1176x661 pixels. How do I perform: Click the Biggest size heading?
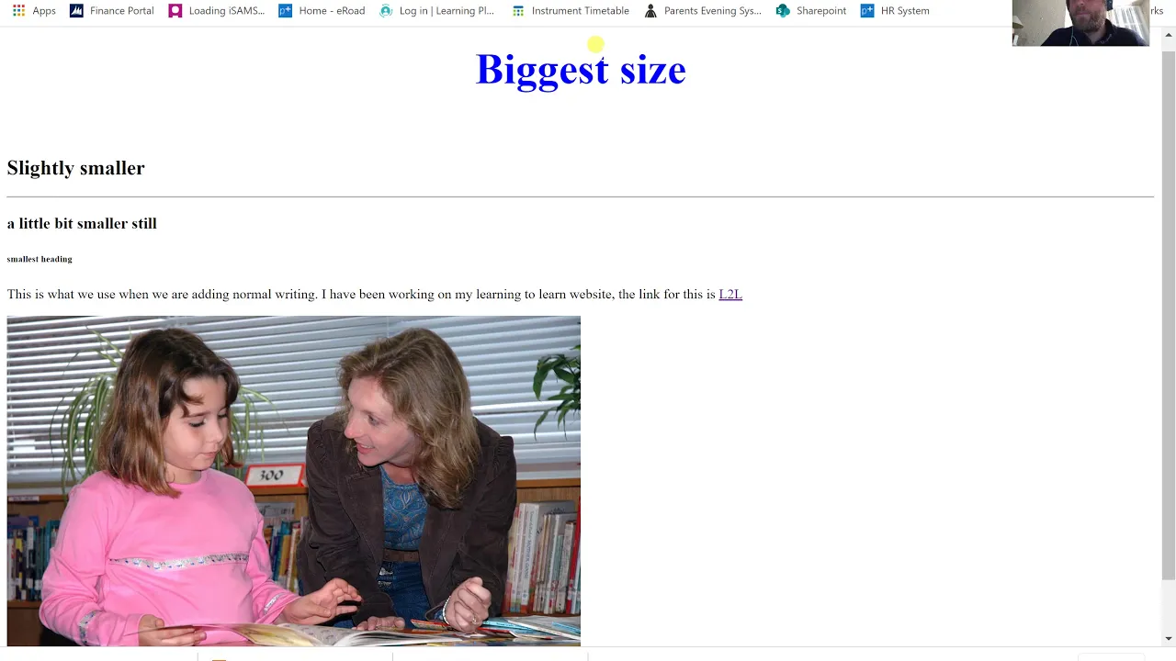(581, 70)
